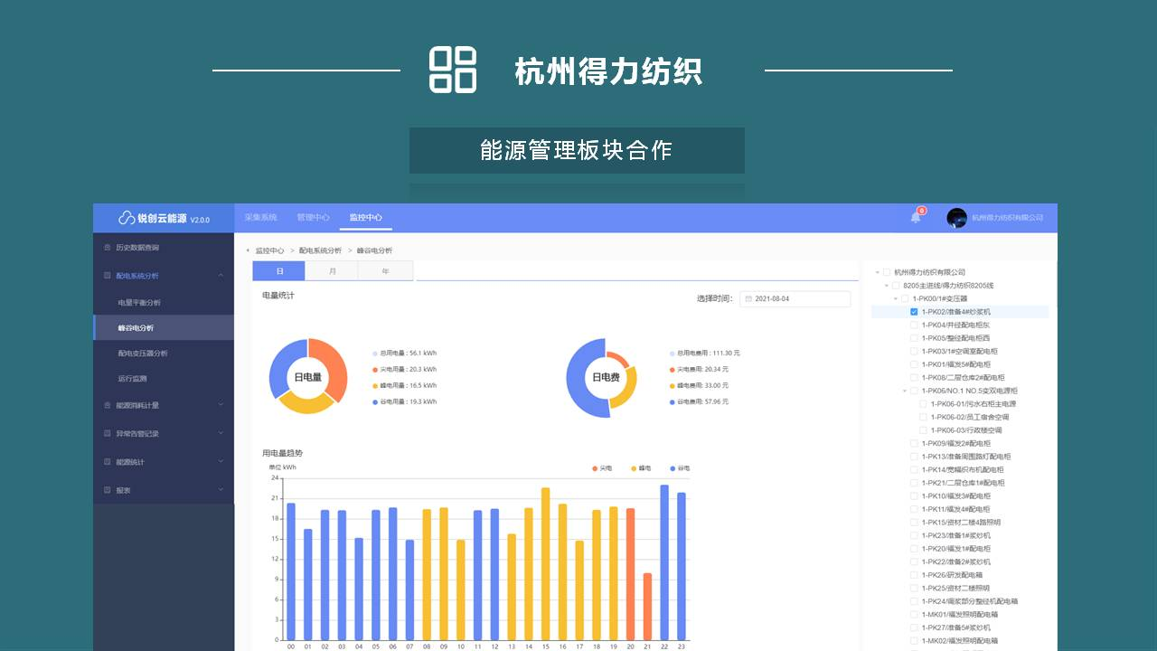Click the 异常告警记录 sidebar icon

108,434
